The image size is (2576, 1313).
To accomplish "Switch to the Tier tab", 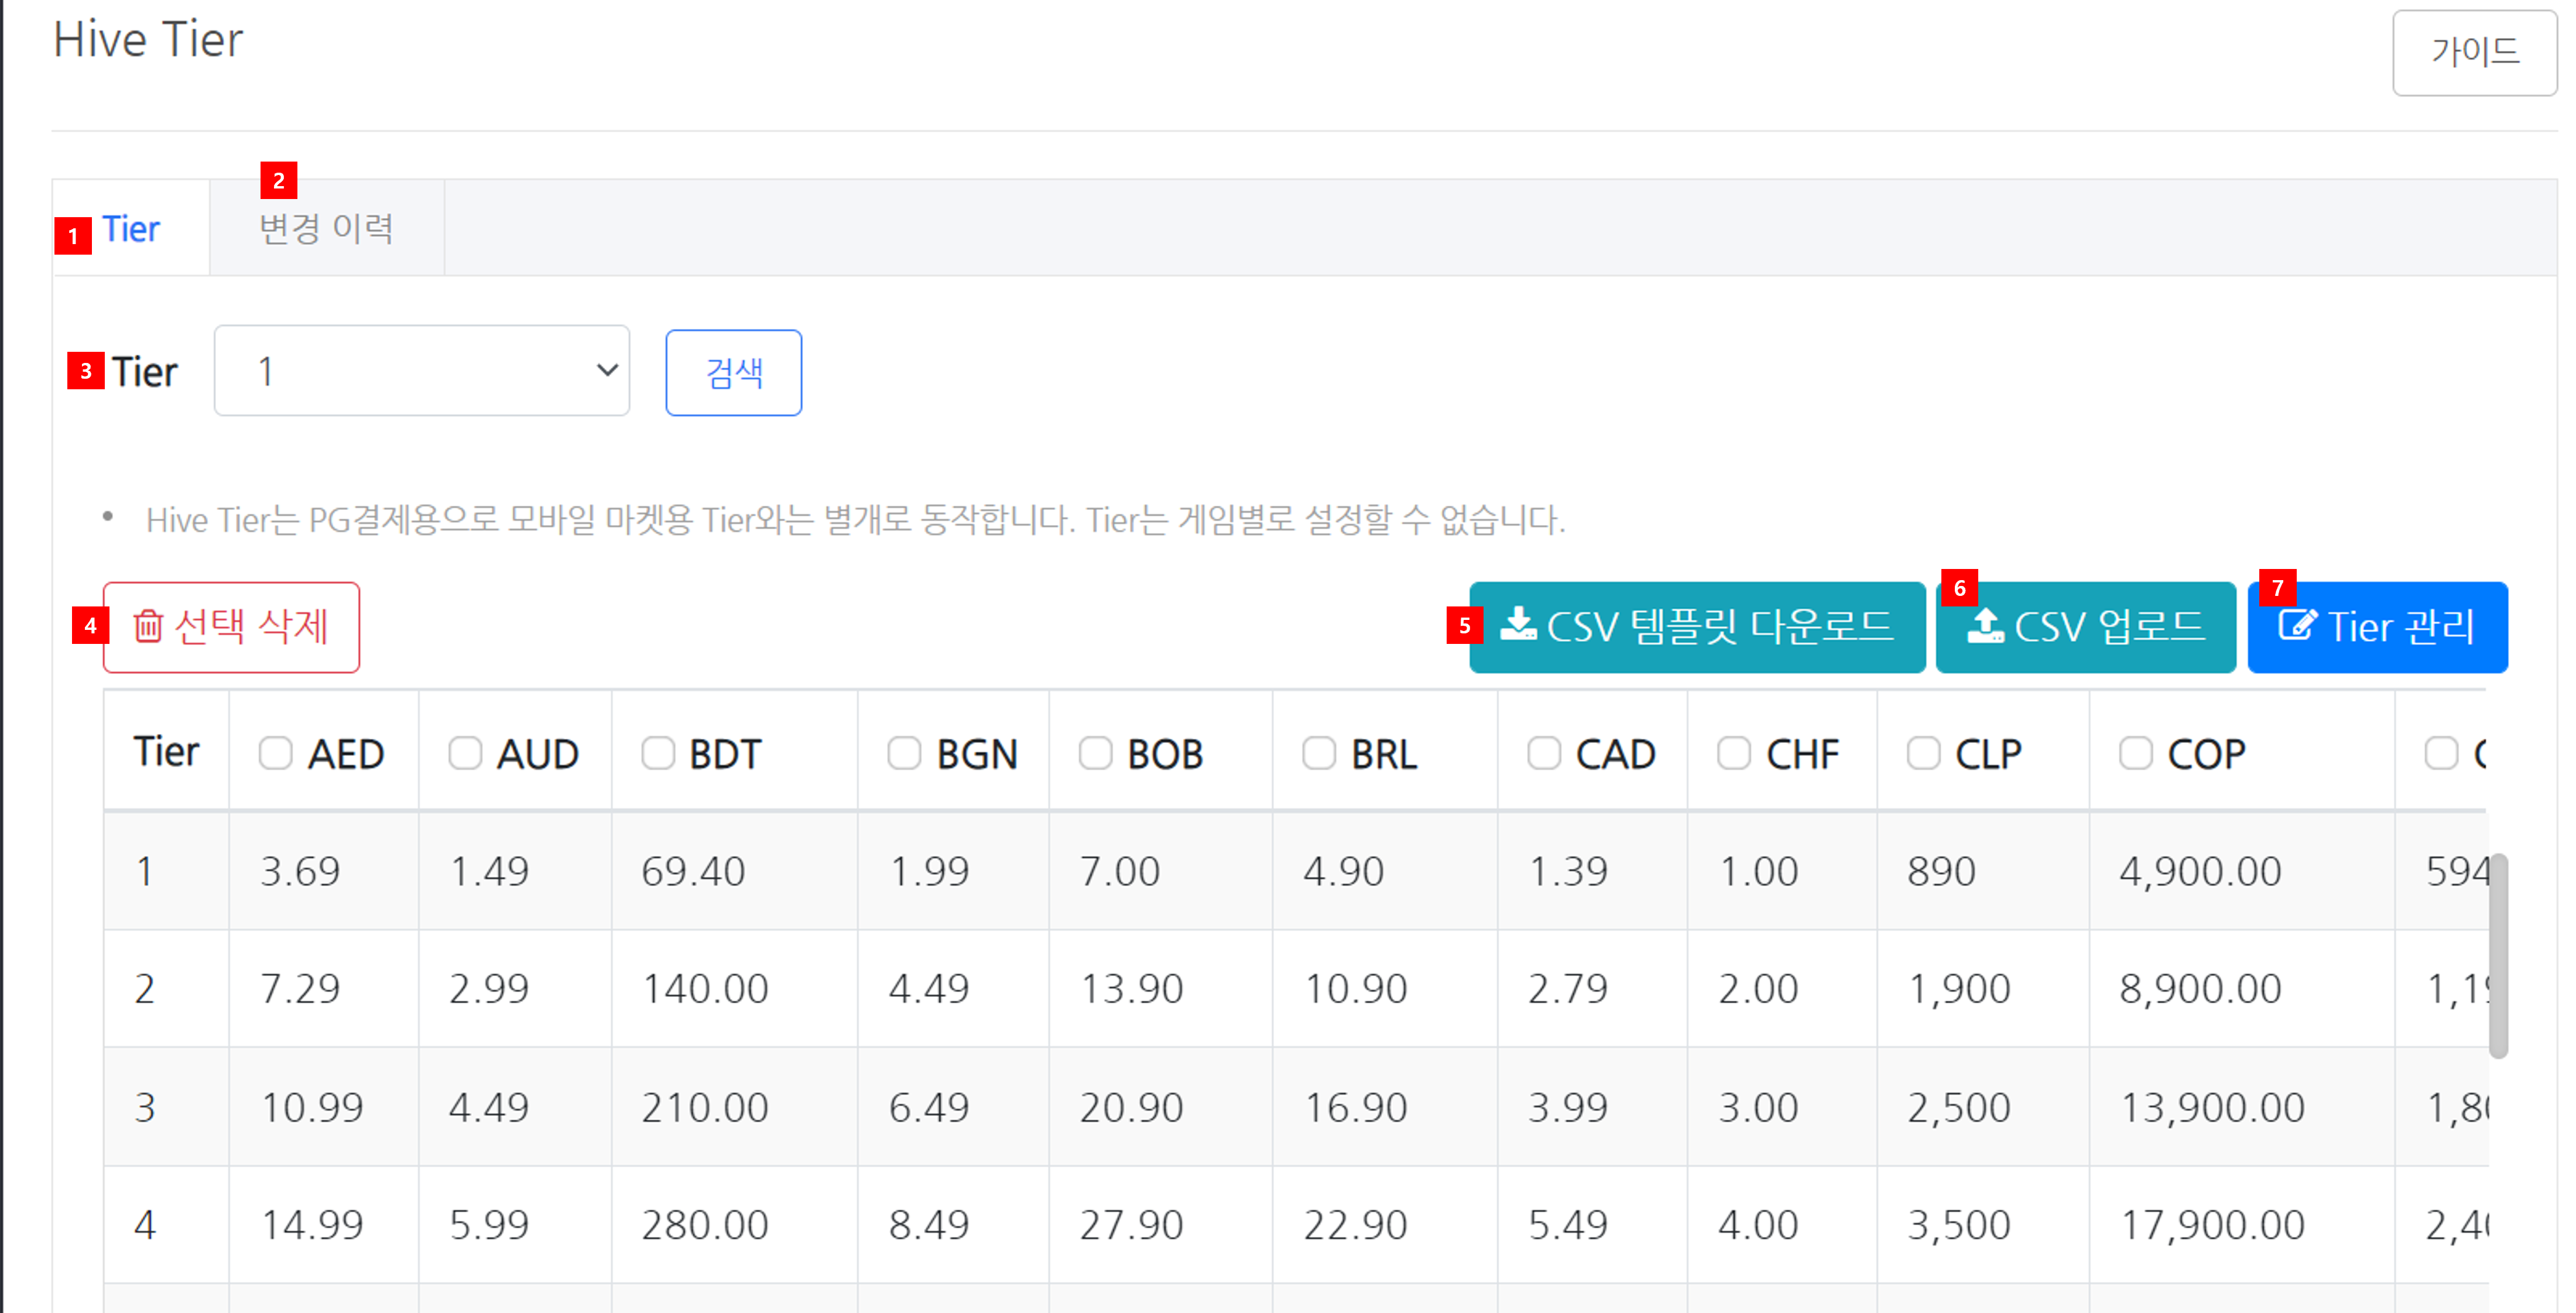I will (x=131, y=229).
